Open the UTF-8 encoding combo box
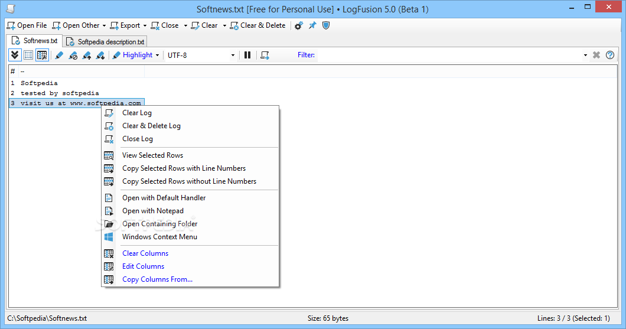Screen dimensions: 626x329 [201, 55]
